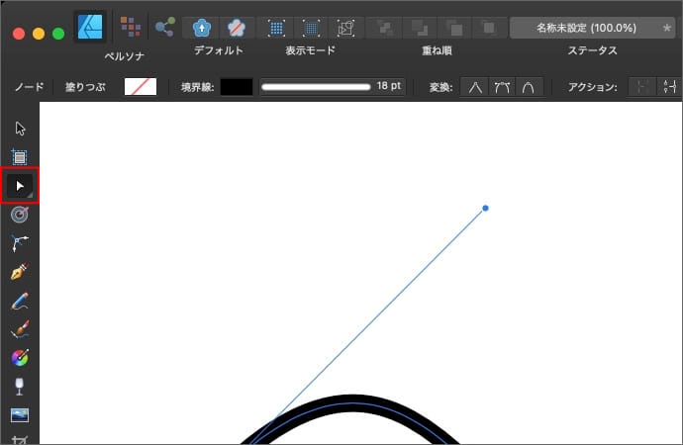683x445 pixels.
Task: Select the Place Image tool
Action: pyautogui.click(x=20, y=415)
